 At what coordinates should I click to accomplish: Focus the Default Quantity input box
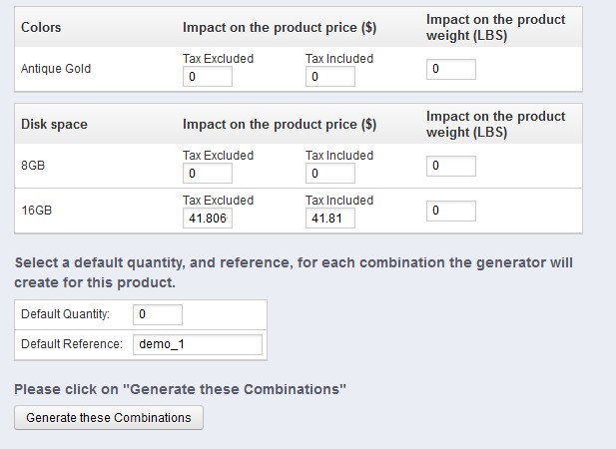coord(157,315)
